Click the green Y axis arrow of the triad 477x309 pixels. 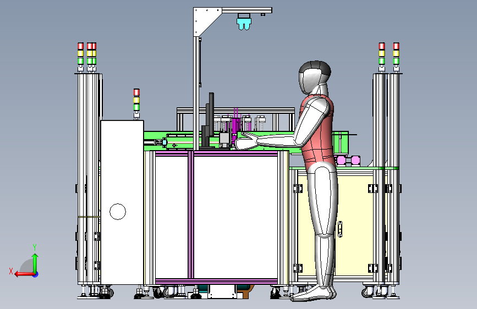coord(35,263)
